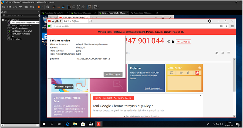The width and height of the screenshot is (243, 128).
Task: Close the Google Chrome offer banner
Action: pos(201,96)
